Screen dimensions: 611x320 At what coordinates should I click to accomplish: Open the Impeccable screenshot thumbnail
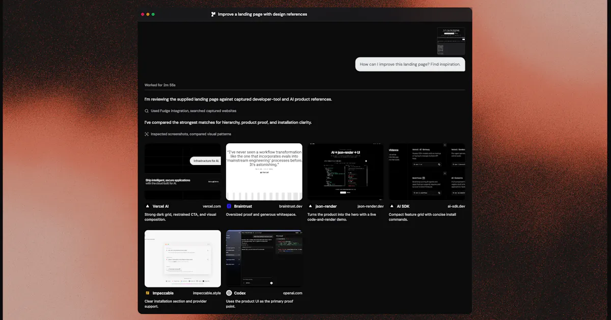point(183,259)
